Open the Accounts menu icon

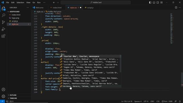pos(3,90)
